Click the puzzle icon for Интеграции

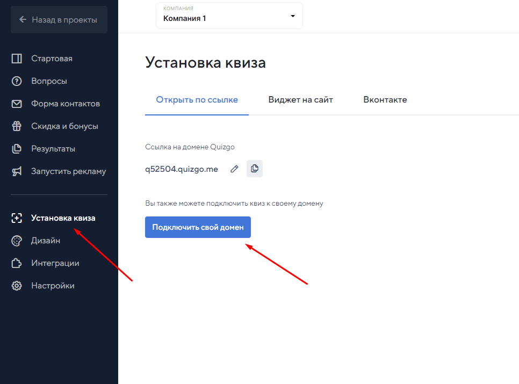tap(17, 263)
